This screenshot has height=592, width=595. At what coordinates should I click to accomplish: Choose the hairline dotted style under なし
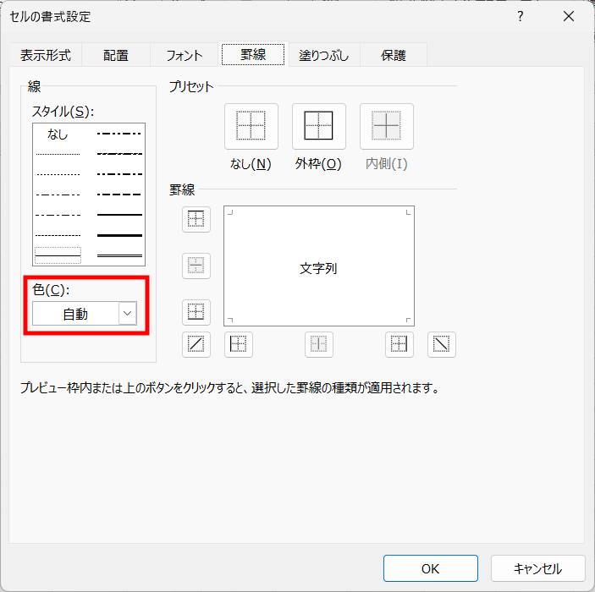[58, 154]
